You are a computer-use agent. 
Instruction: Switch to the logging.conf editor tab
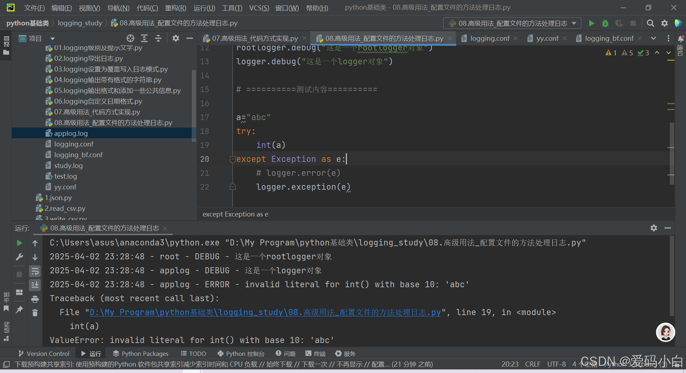click(489, 38)
